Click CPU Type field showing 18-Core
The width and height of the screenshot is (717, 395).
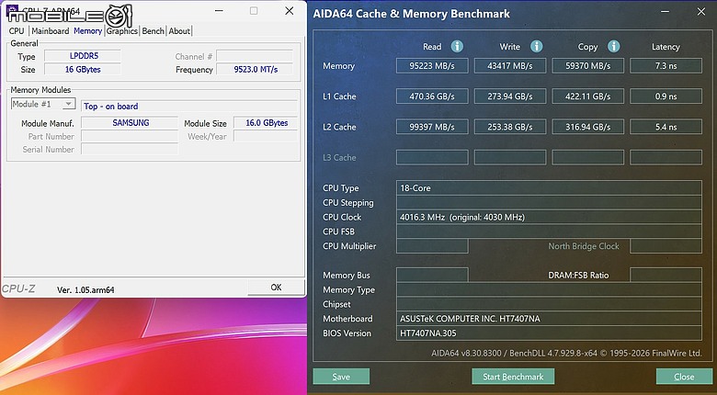tap(549, 188)
